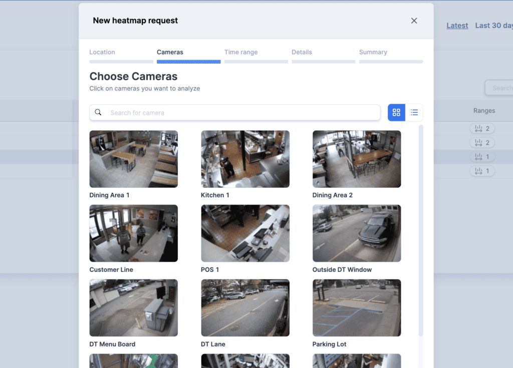Toggle selection of Customer Line camera
Viewport: 513px width, 368px height.
point(133,233)
